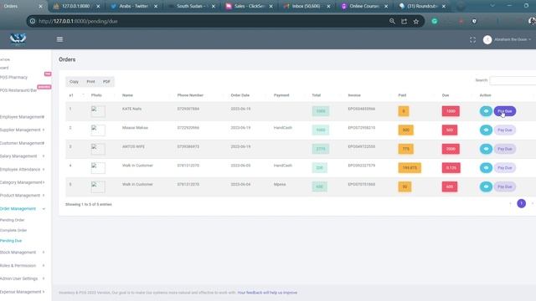View order details for Maasai Makaa
This screenshot has width=536, height=301.
coord(486,130)
